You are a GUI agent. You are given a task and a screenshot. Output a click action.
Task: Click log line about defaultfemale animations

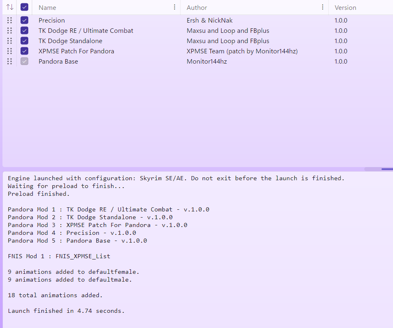point(73,272)
